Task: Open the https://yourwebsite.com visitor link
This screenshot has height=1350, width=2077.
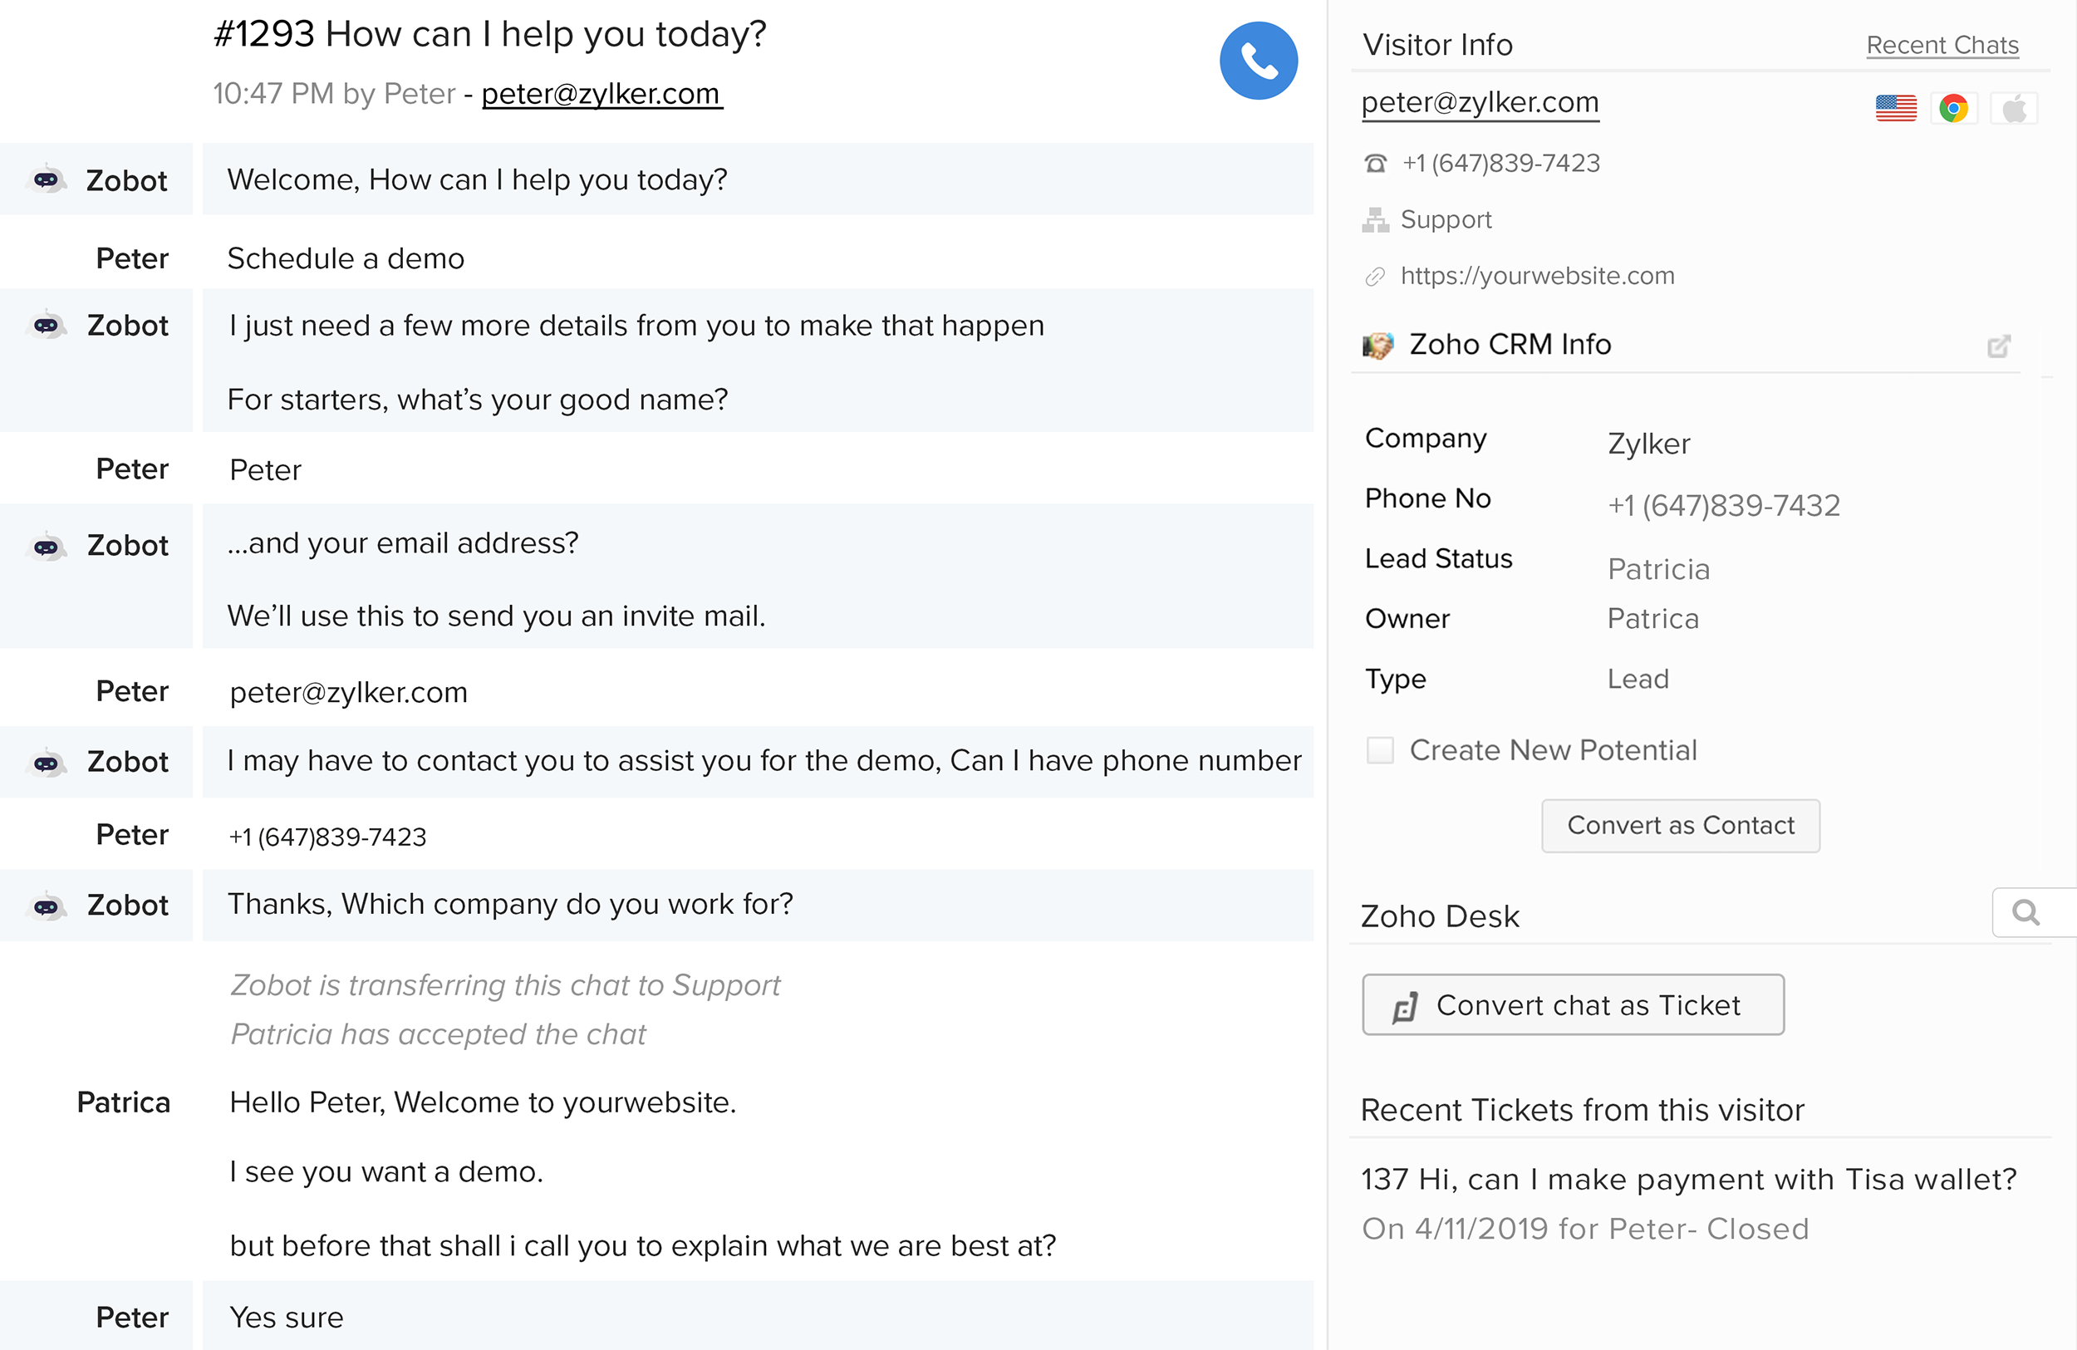Action: [1537, 276]
